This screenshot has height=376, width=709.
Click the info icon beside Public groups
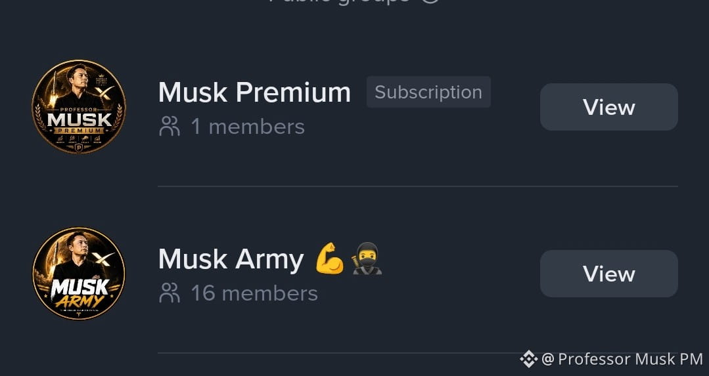tap(430, 1)
